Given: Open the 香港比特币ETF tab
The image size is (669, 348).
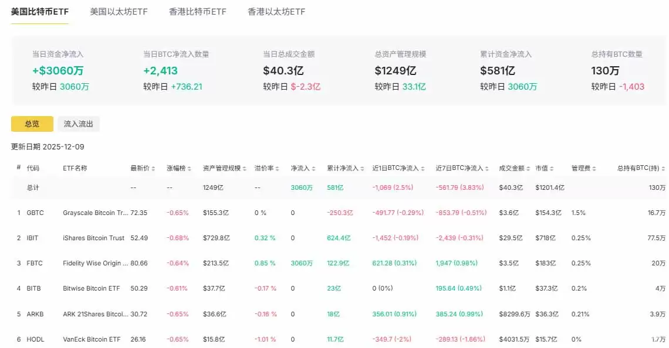Looking at the screenshot, I should coord(197,11).
